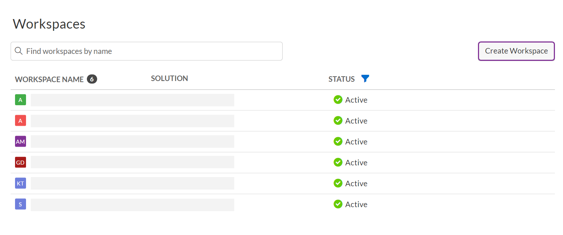Select the blue "KT" workspace avatar

(x=20, y=183)
